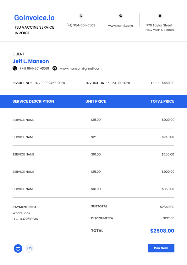The image size is (187, 265).
Task: Click the client phone icon
Action: click(15, 68)
